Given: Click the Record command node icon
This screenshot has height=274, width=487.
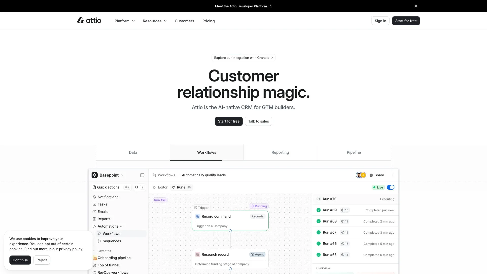Looking at the screenshot, I should [x=198, y=216].
